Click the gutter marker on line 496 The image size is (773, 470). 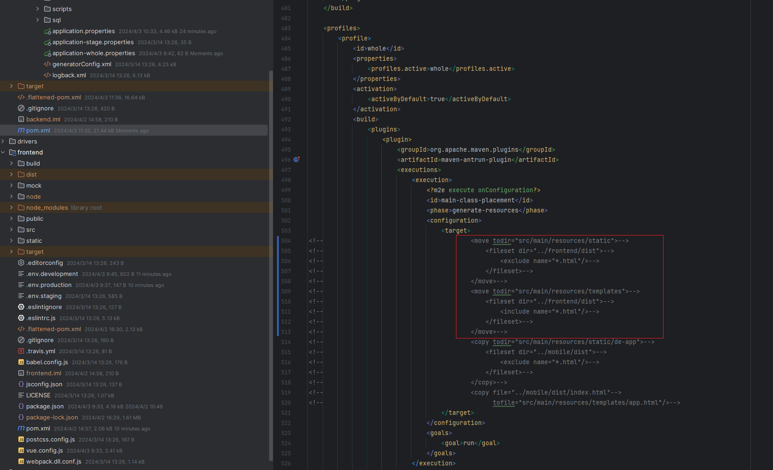click(297, 159)
